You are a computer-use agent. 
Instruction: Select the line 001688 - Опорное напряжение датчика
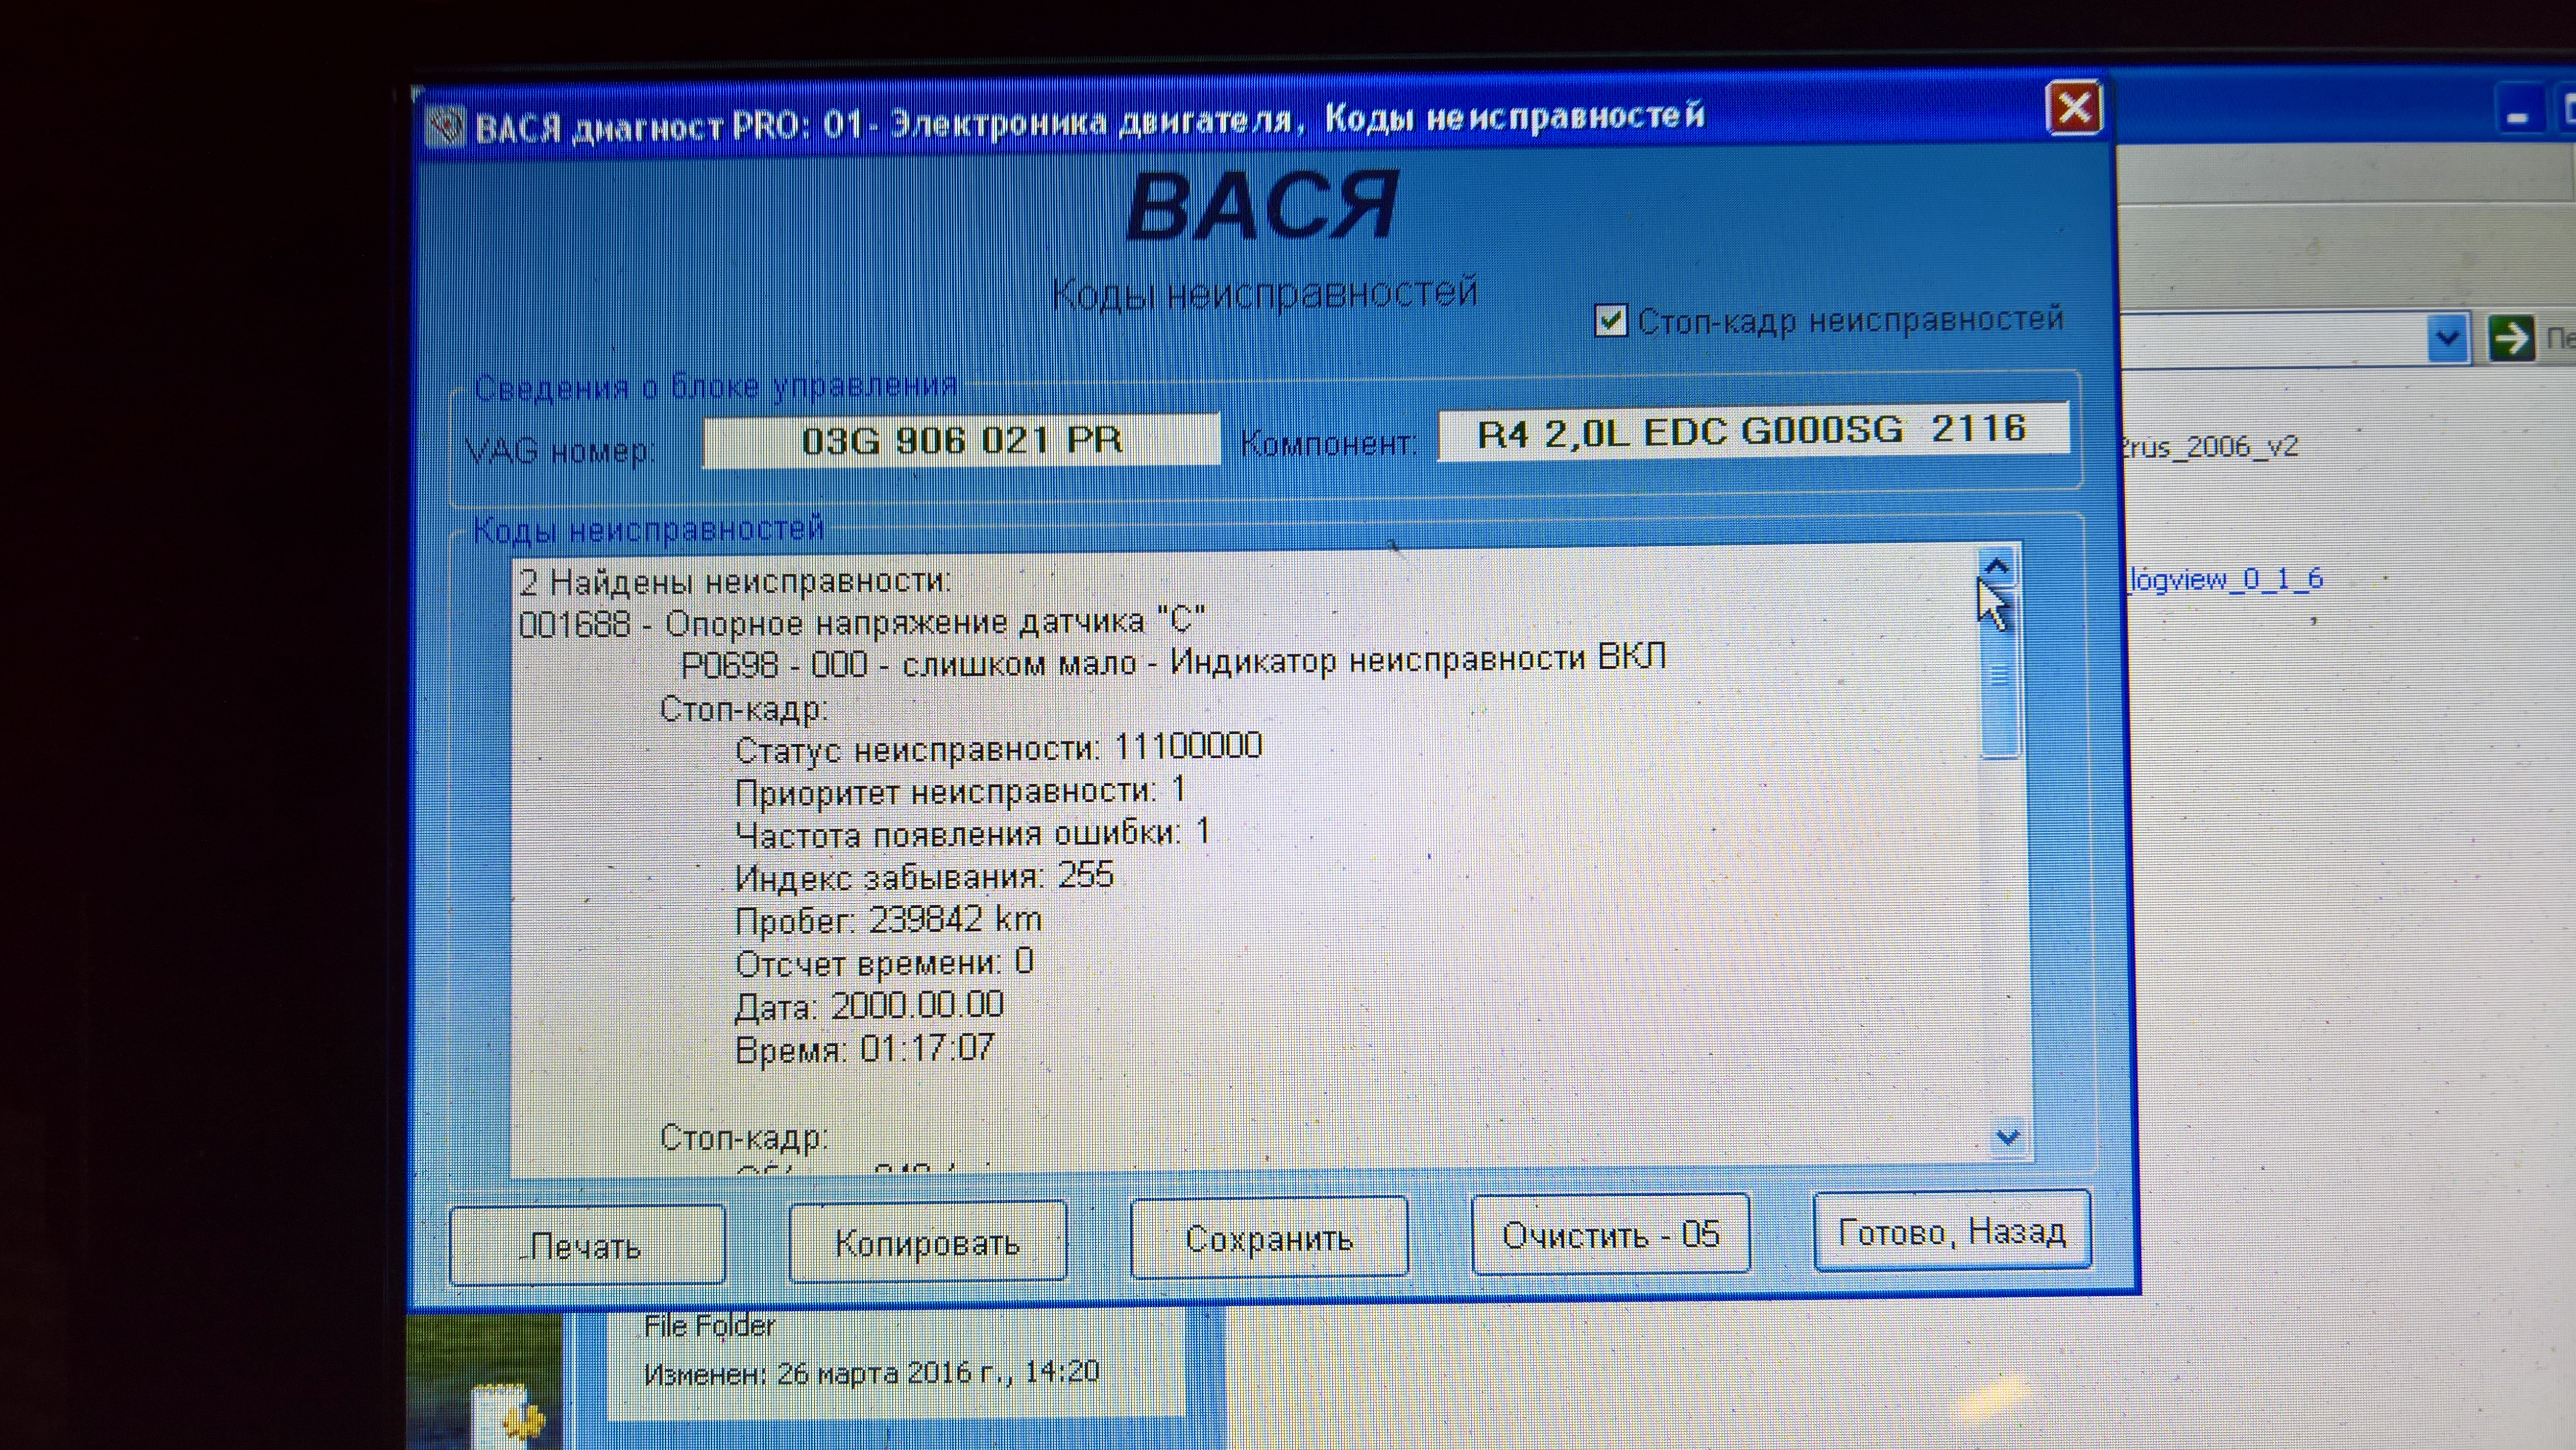point(862,622)
